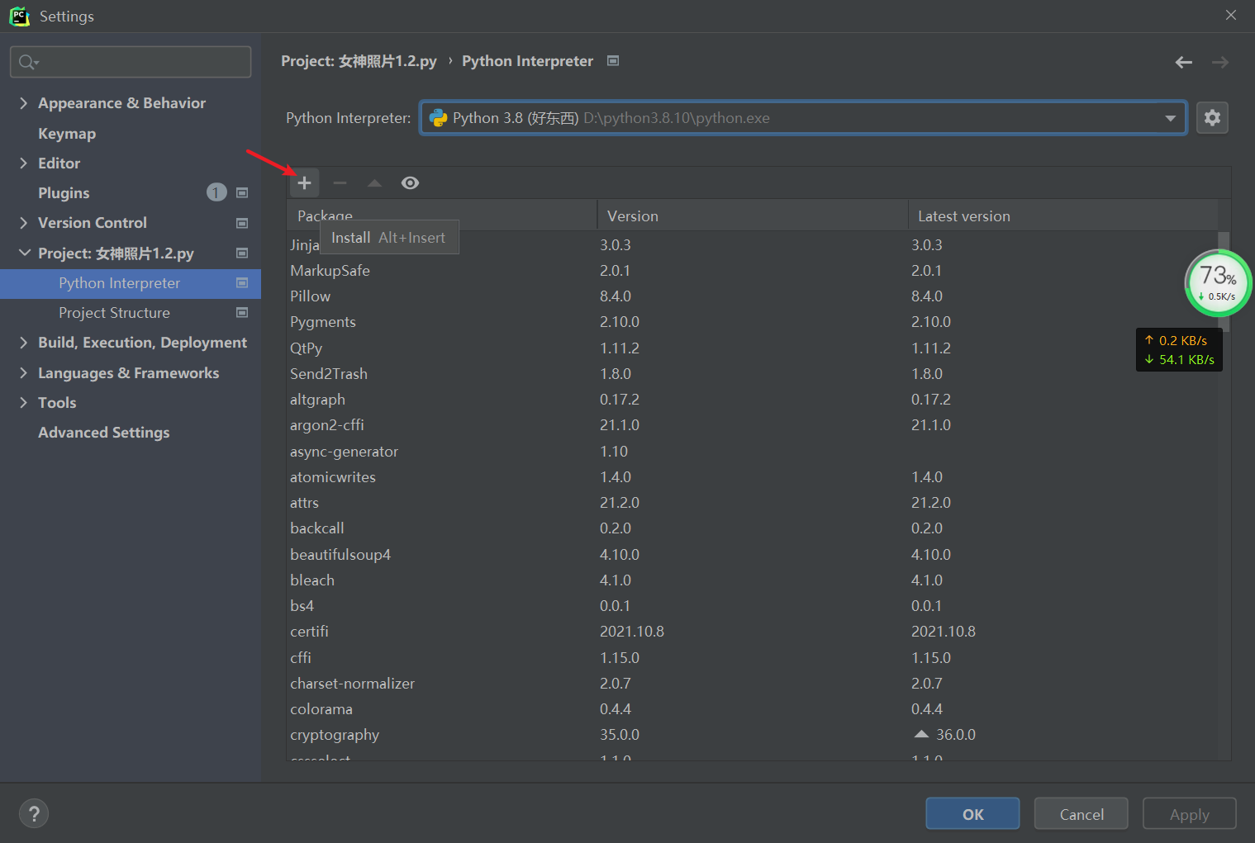The width and height of the screenshot is (1255, 843).
Task: Expand the Tools section
Action: tap(23, 403)
